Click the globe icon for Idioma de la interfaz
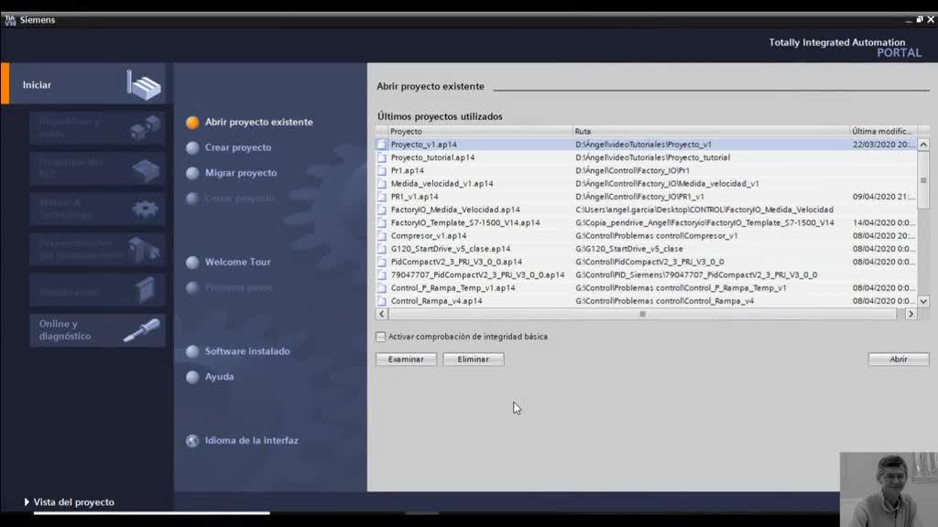The height and width of the screenshot is (527, 938). point(192,440)
